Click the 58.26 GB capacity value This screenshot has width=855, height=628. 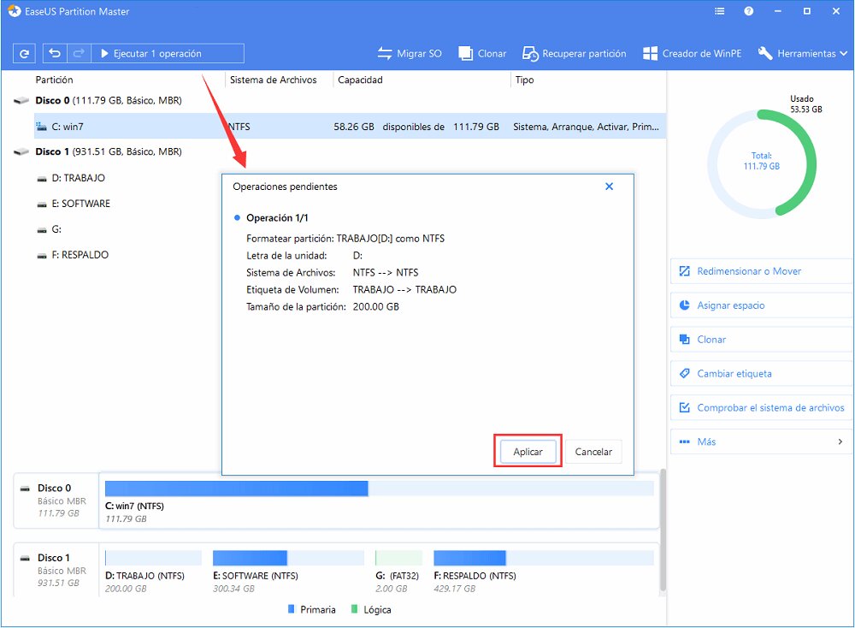click(354, 127)
